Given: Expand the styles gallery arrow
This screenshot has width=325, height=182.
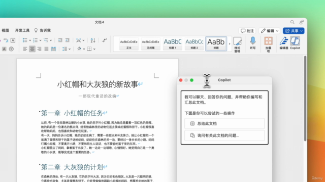Looking at the screenshot, I should (x=230, y=44).
